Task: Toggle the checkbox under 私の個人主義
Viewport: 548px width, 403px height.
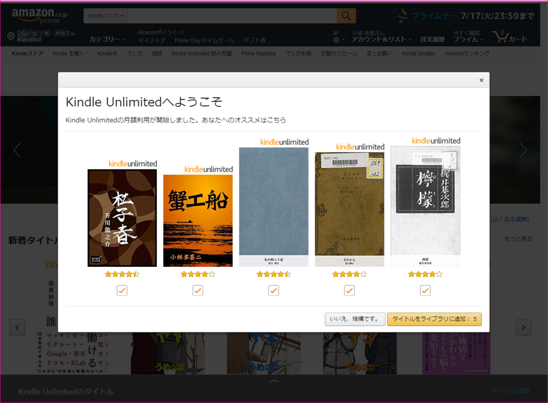Action: point(273,290)
